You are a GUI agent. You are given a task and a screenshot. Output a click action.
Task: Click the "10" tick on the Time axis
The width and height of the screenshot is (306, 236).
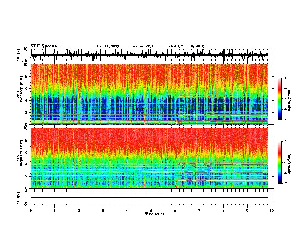tap(272, 211)
